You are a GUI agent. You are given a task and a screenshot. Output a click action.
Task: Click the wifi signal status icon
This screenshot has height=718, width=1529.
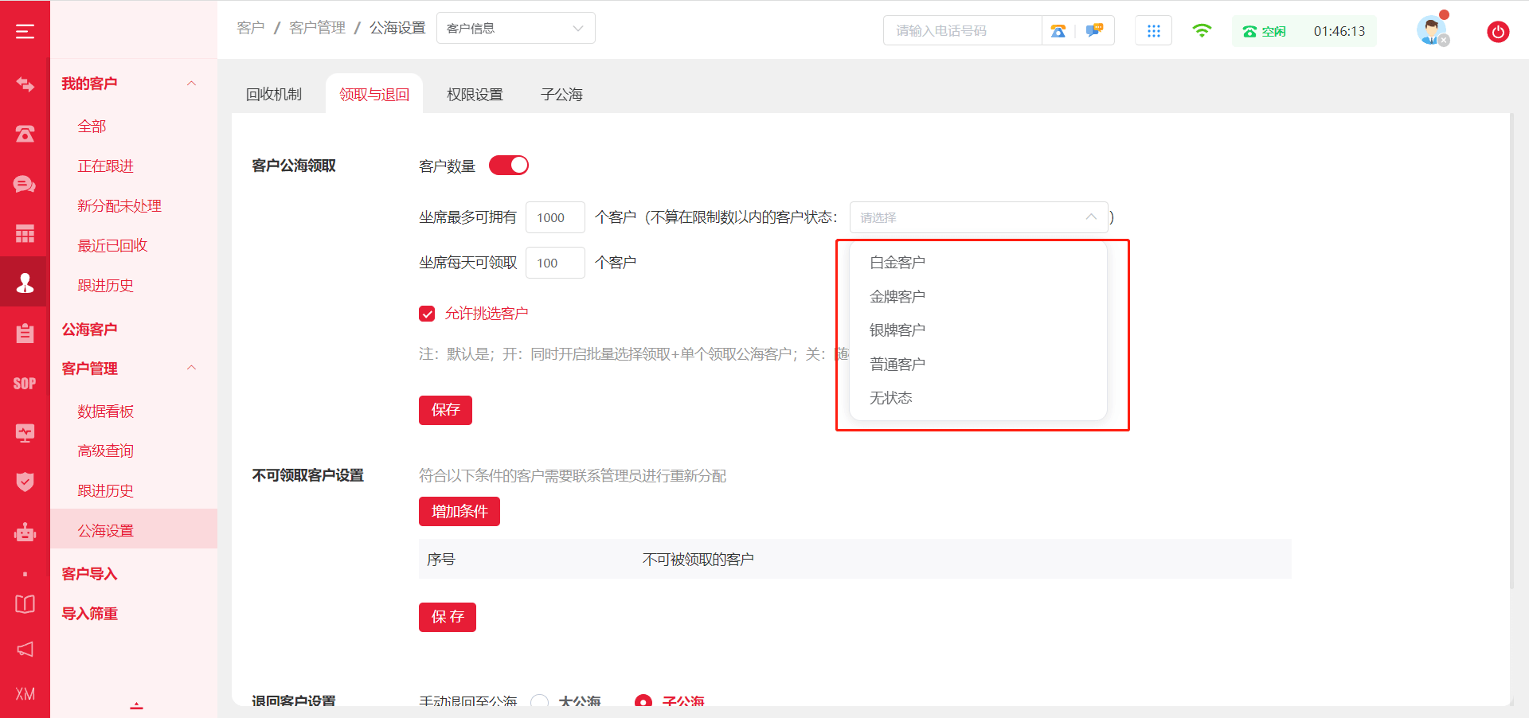(1202, 30)
